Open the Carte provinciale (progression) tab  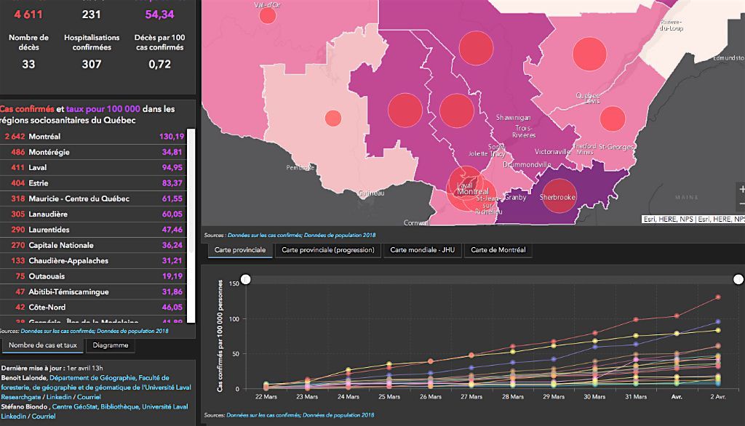pos(328,250)
